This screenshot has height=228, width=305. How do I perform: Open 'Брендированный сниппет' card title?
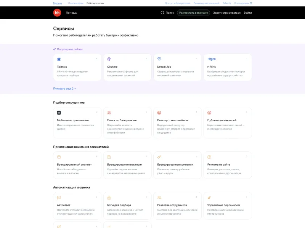pyautogui.click(x=74, y=165)
